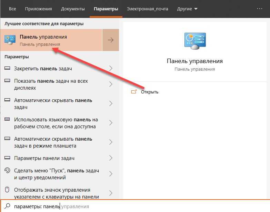Expand chevron for Параметры панели задач

[111, 158]
